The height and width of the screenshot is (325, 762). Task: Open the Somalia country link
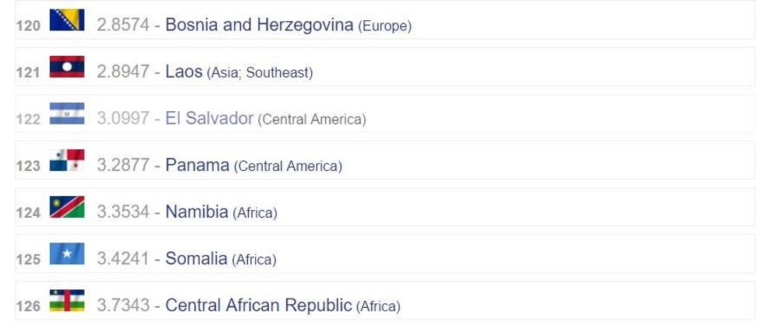196,259
